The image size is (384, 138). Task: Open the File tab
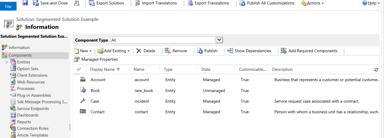click(8, 6)
